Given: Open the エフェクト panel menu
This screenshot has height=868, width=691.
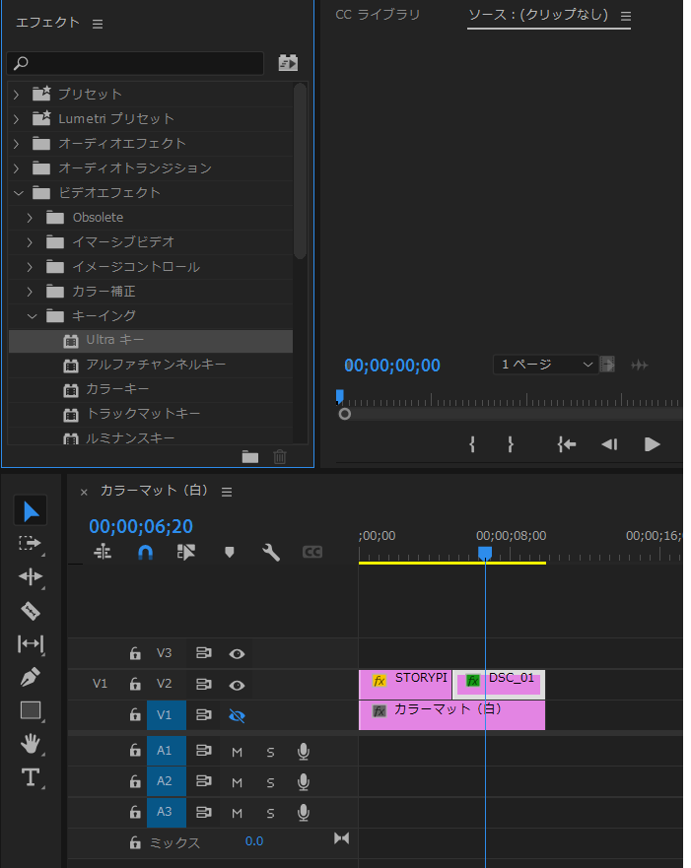Looking at the screenshot, I should [x=97, y=24].
